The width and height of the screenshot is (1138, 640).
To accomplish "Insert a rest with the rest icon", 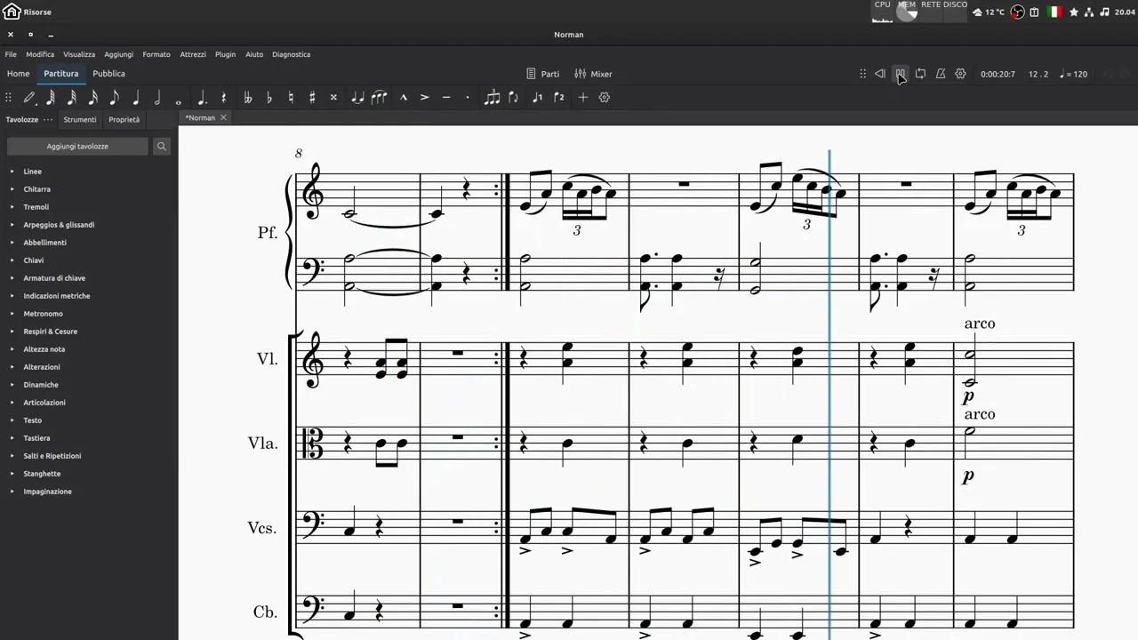I will click(x=224, y=97).
